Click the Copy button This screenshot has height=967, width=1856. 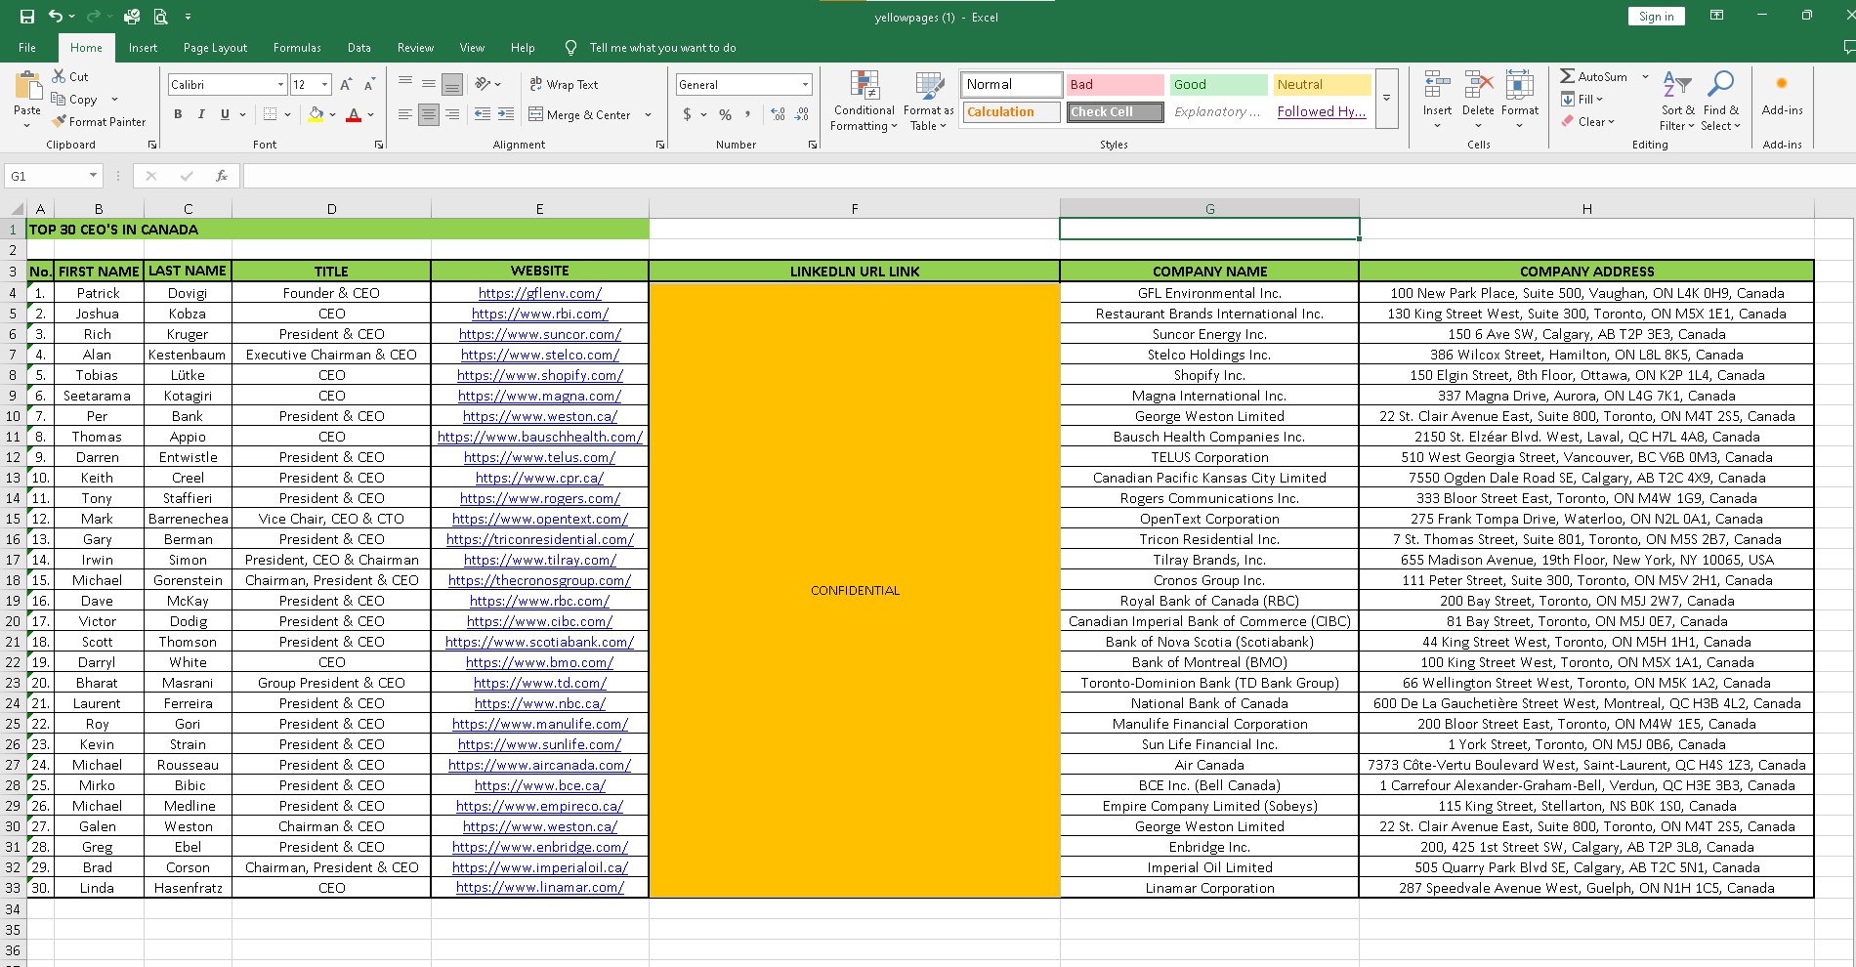point(76,99)
